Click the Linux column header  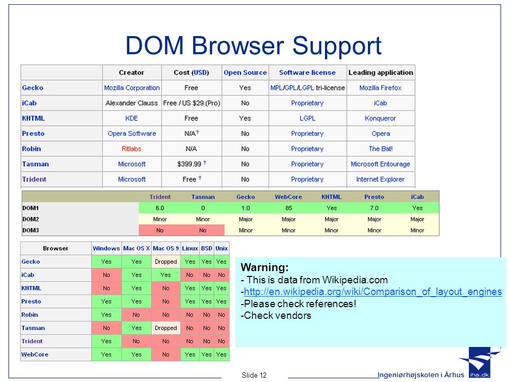190,248
